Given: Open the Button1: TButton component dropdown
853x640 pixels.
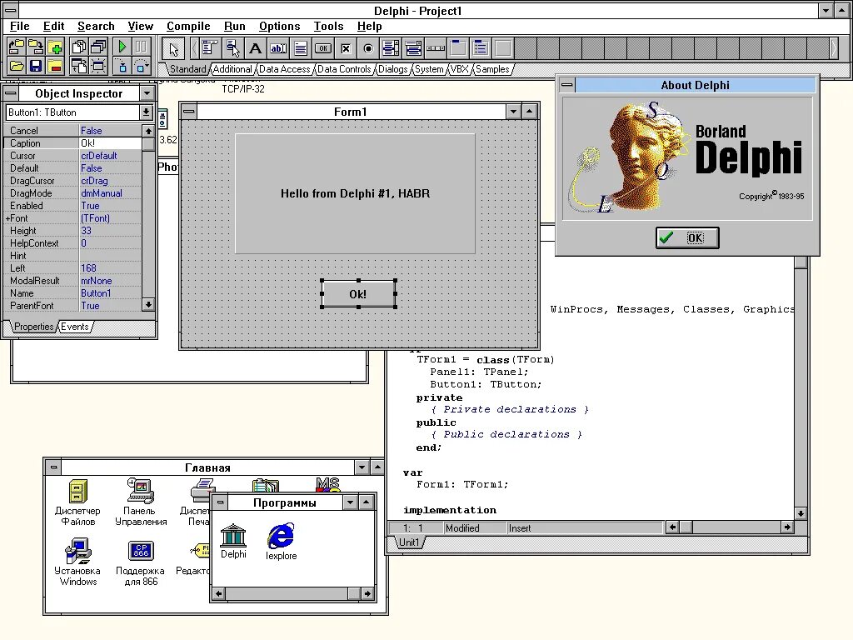Looking at the screenshot, I should (146, 112).
